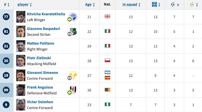Click Giovanni Simeone's player photo
Image resolution: width=202 pixels, height=112 pixels.
point(21,75)
